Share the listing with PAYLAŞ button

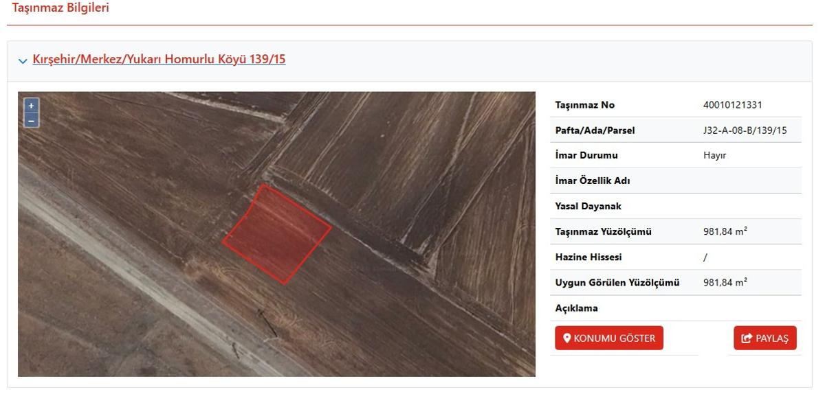tap(765, 338)
